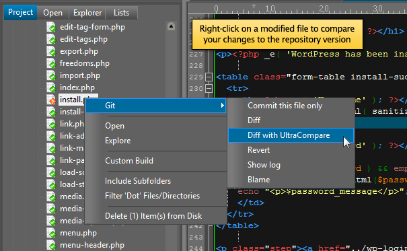Expand the Git submenu arrow
Image resolution: width=407 pixels, height=251 pixels.
pos(222,106)
